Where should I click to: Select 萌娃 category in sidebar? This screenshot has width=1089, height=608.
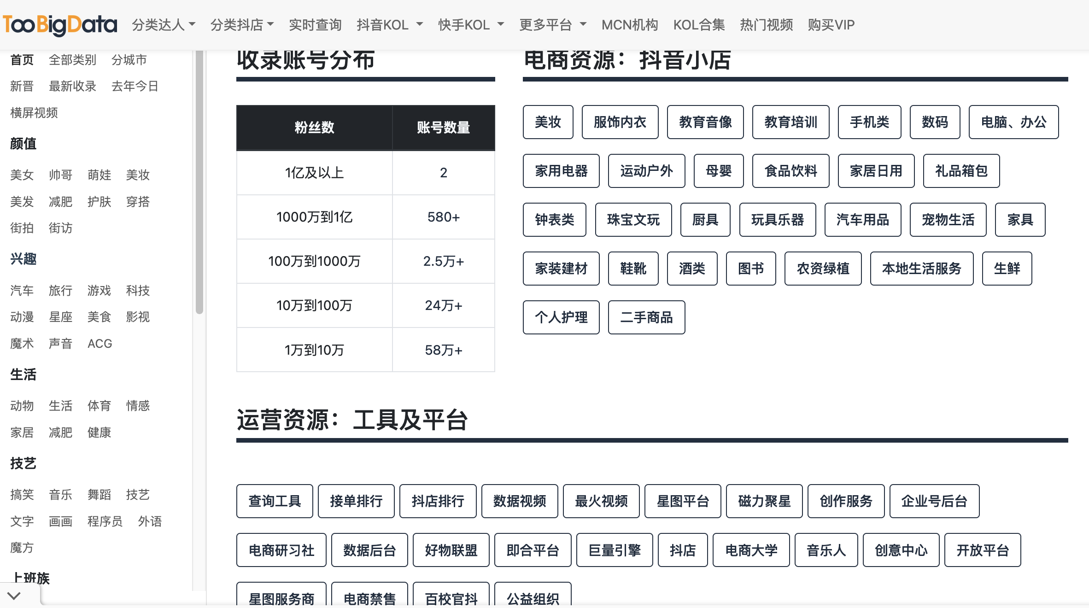tap(100, 175)
